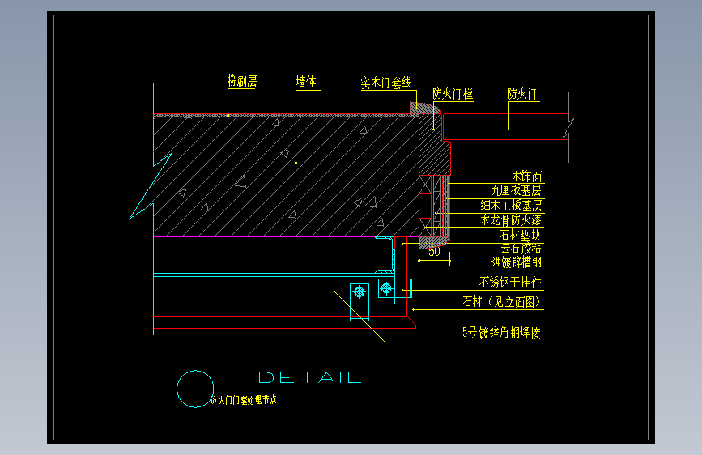Select the left anchor bolt symbol
Screen dimensions: 702x455
point(359,292)
